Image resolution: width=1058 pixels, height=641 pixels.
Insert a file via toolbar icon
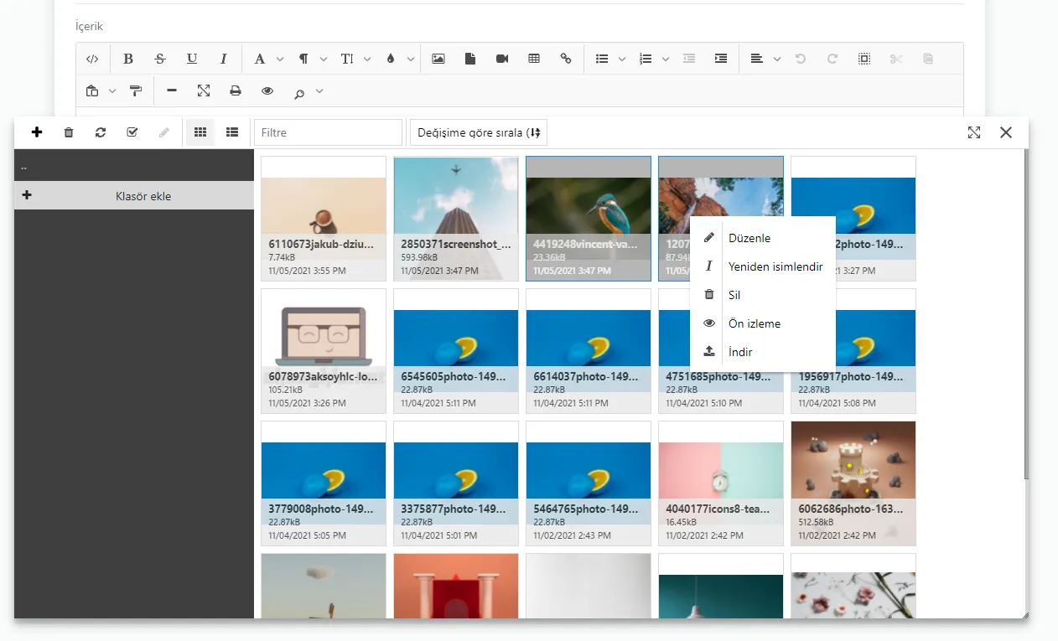point(470,59)
